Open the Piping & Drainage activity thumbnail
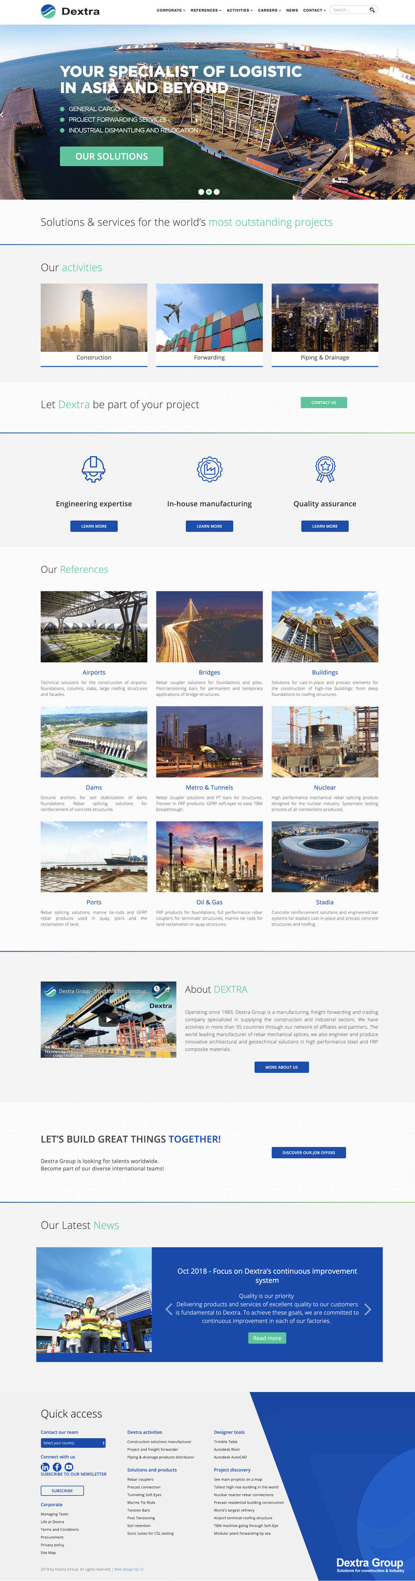415x1581 pixels. 325,317
